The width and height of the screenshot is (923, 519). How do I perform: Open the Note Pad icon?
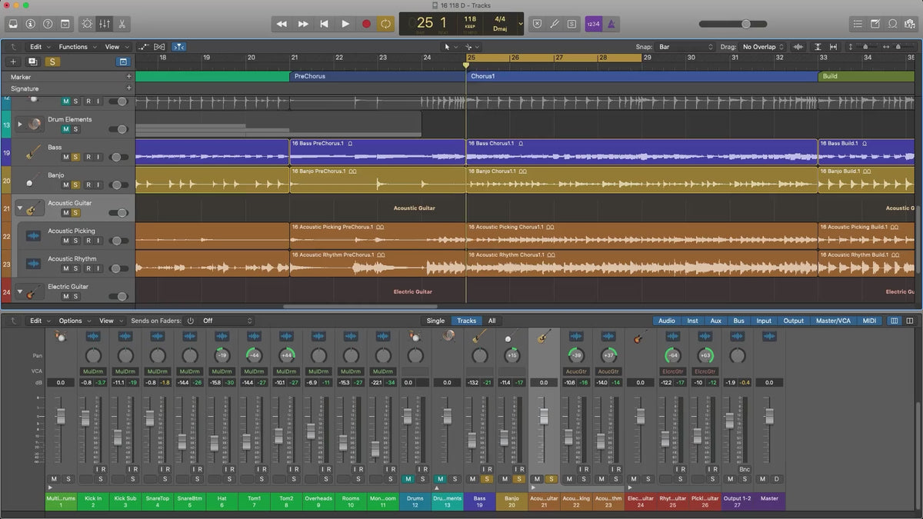tap(875, 24)
